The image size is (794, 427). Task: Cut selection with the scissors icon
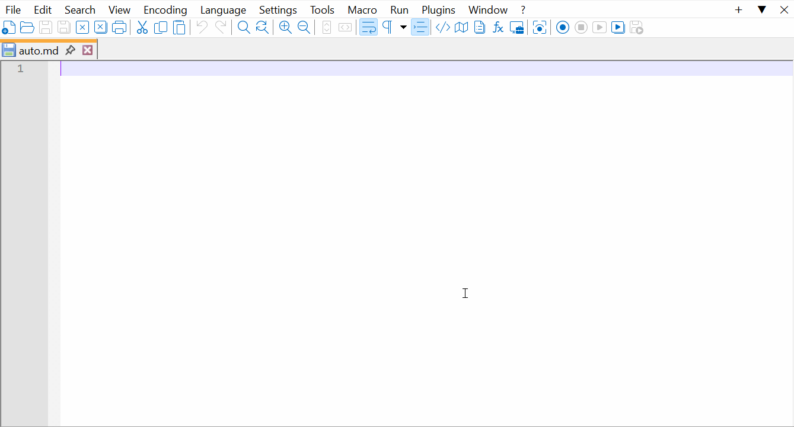(x=142, y=27)
